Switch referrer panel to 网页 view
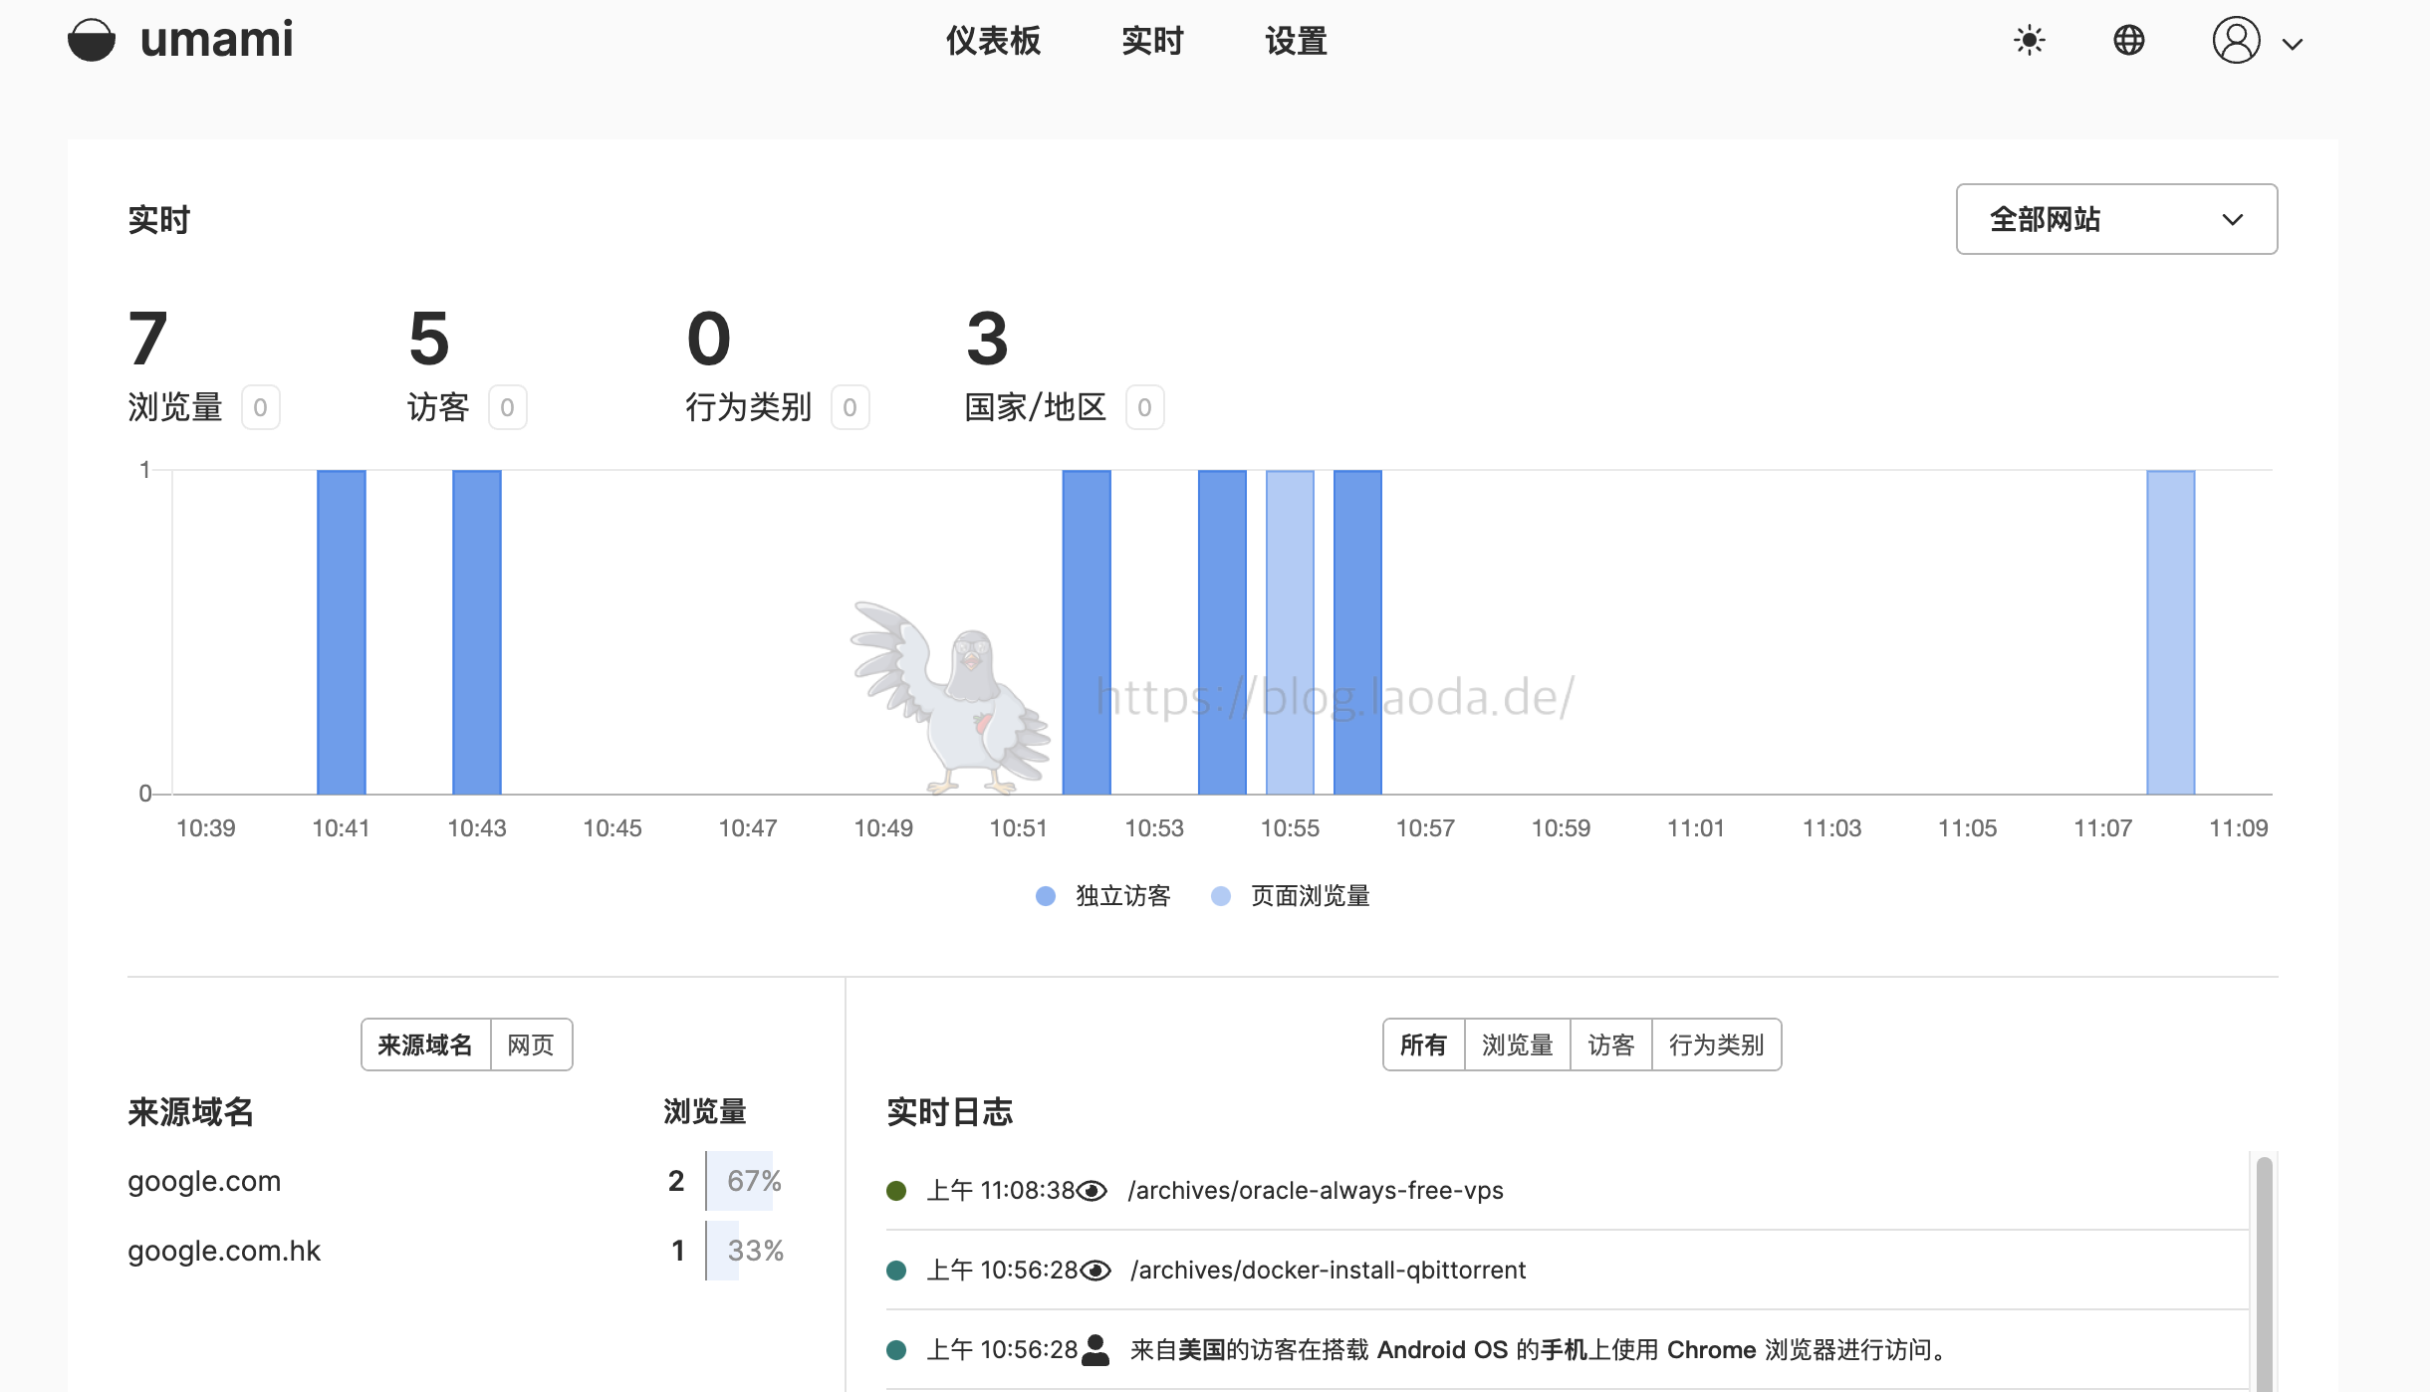This screenshot has width=2430, height=1392. [x=530, y=1044]
